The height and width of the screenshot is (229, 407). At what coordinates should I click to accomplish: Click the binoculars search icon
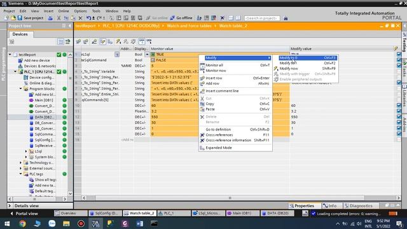tap(286, 18)
